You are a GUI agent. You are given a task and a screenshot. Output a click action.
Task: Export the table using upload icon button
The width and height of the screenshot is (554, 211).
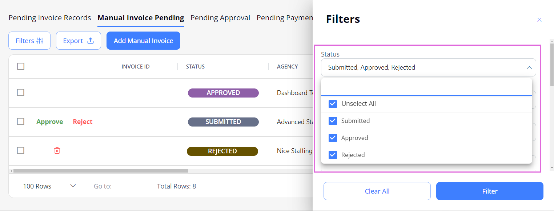click(79, 41)
